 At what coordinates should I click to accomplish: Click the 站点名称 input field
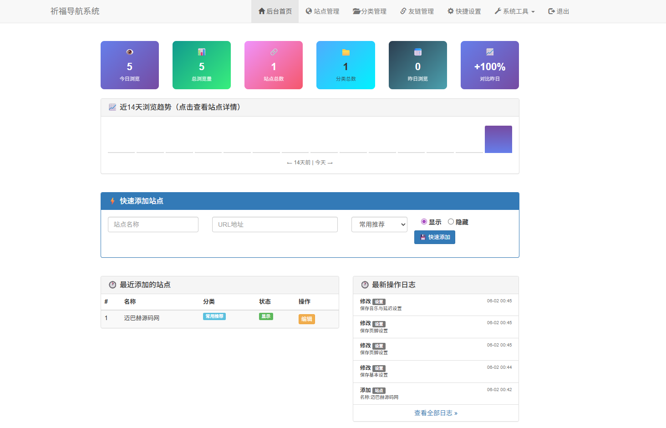point(153,224)
